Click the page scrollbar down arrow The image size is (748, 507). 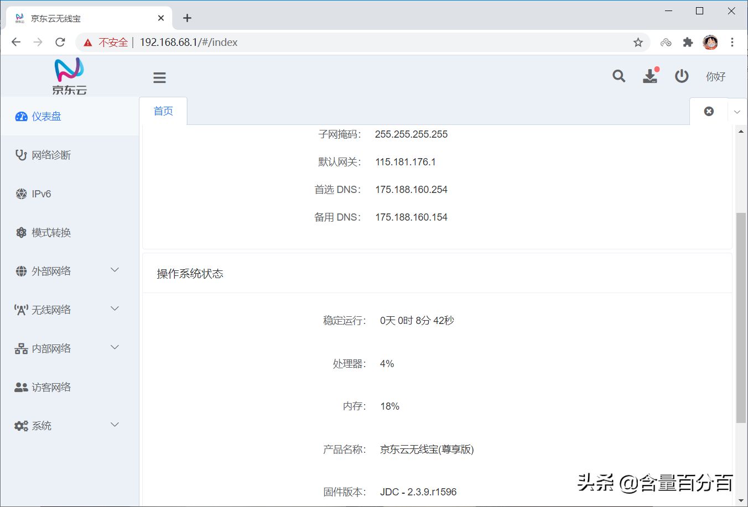pos(741,501)
